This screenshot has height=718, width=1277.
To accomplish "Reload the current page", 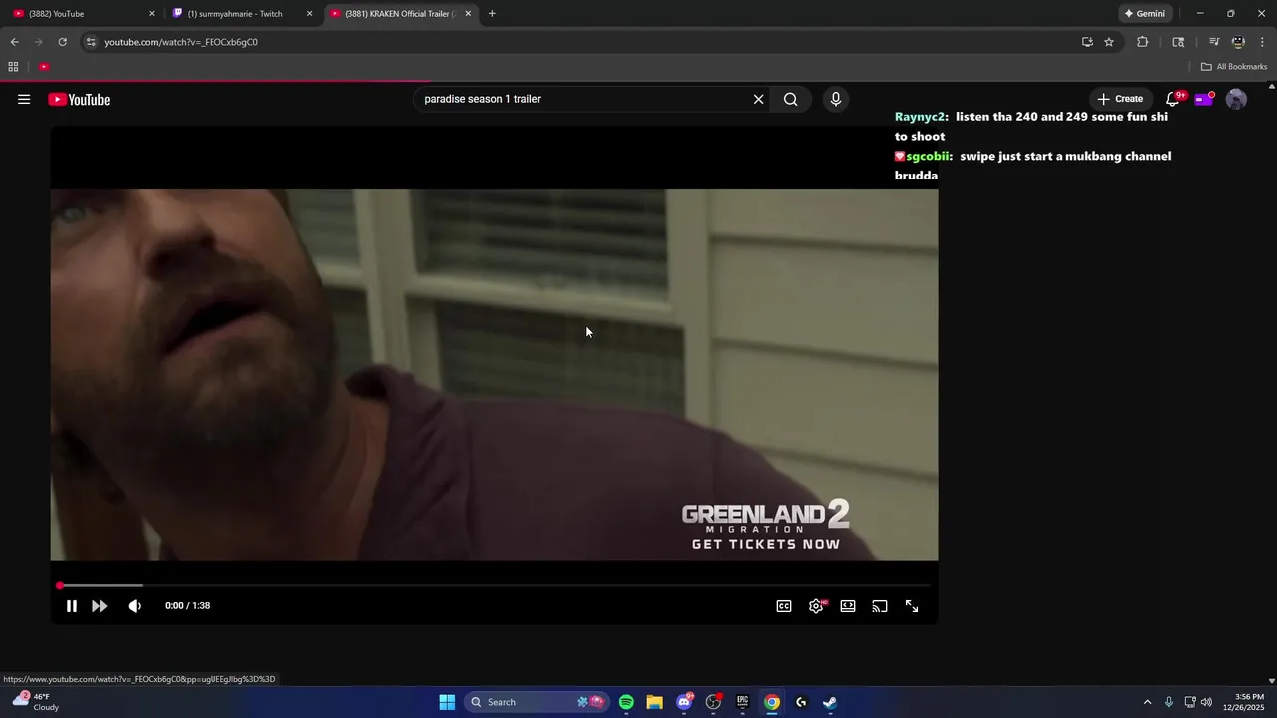I will point(62,42).
